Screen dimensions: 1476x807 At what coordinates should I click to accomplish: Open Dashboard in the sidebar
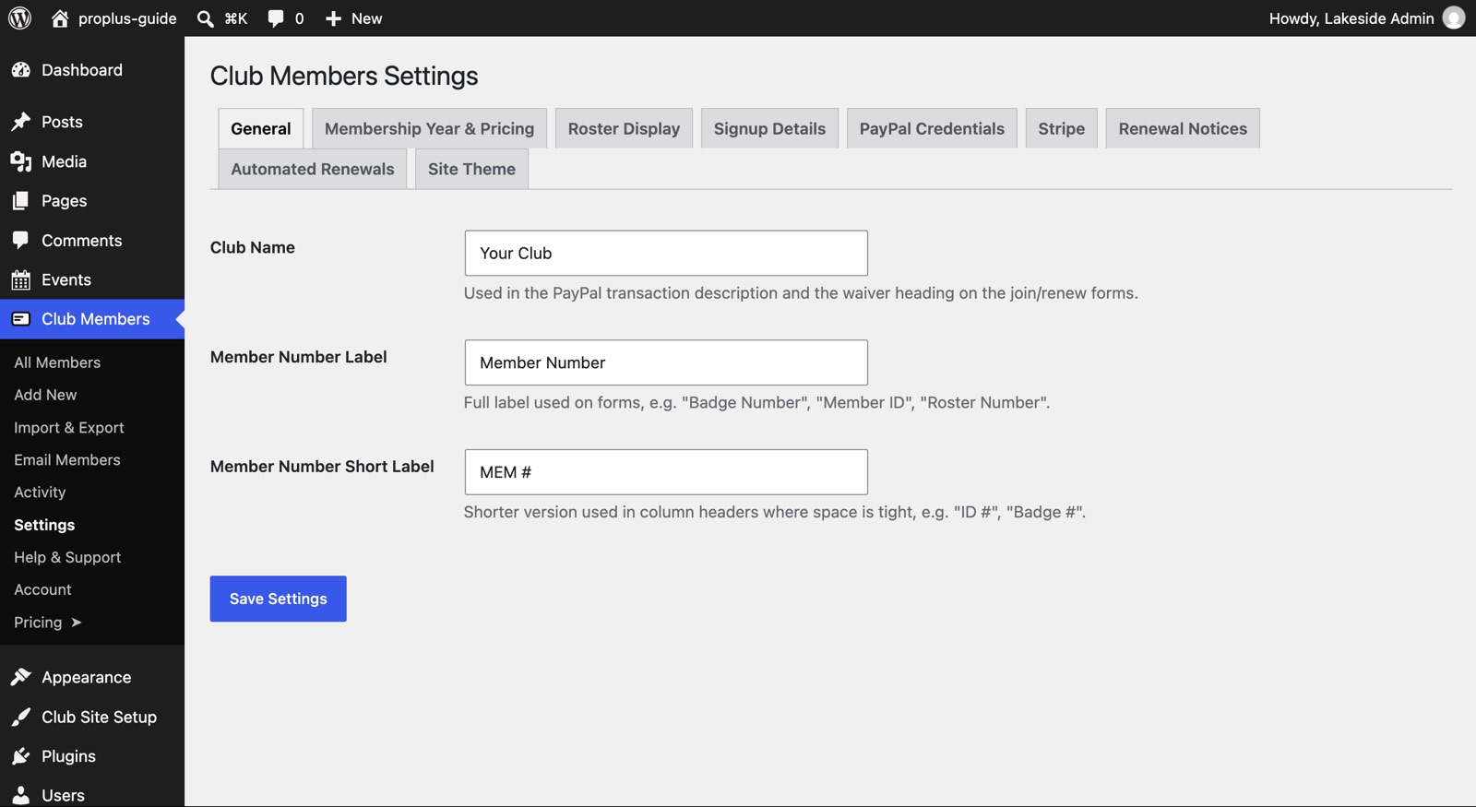(x=92, y=70)
